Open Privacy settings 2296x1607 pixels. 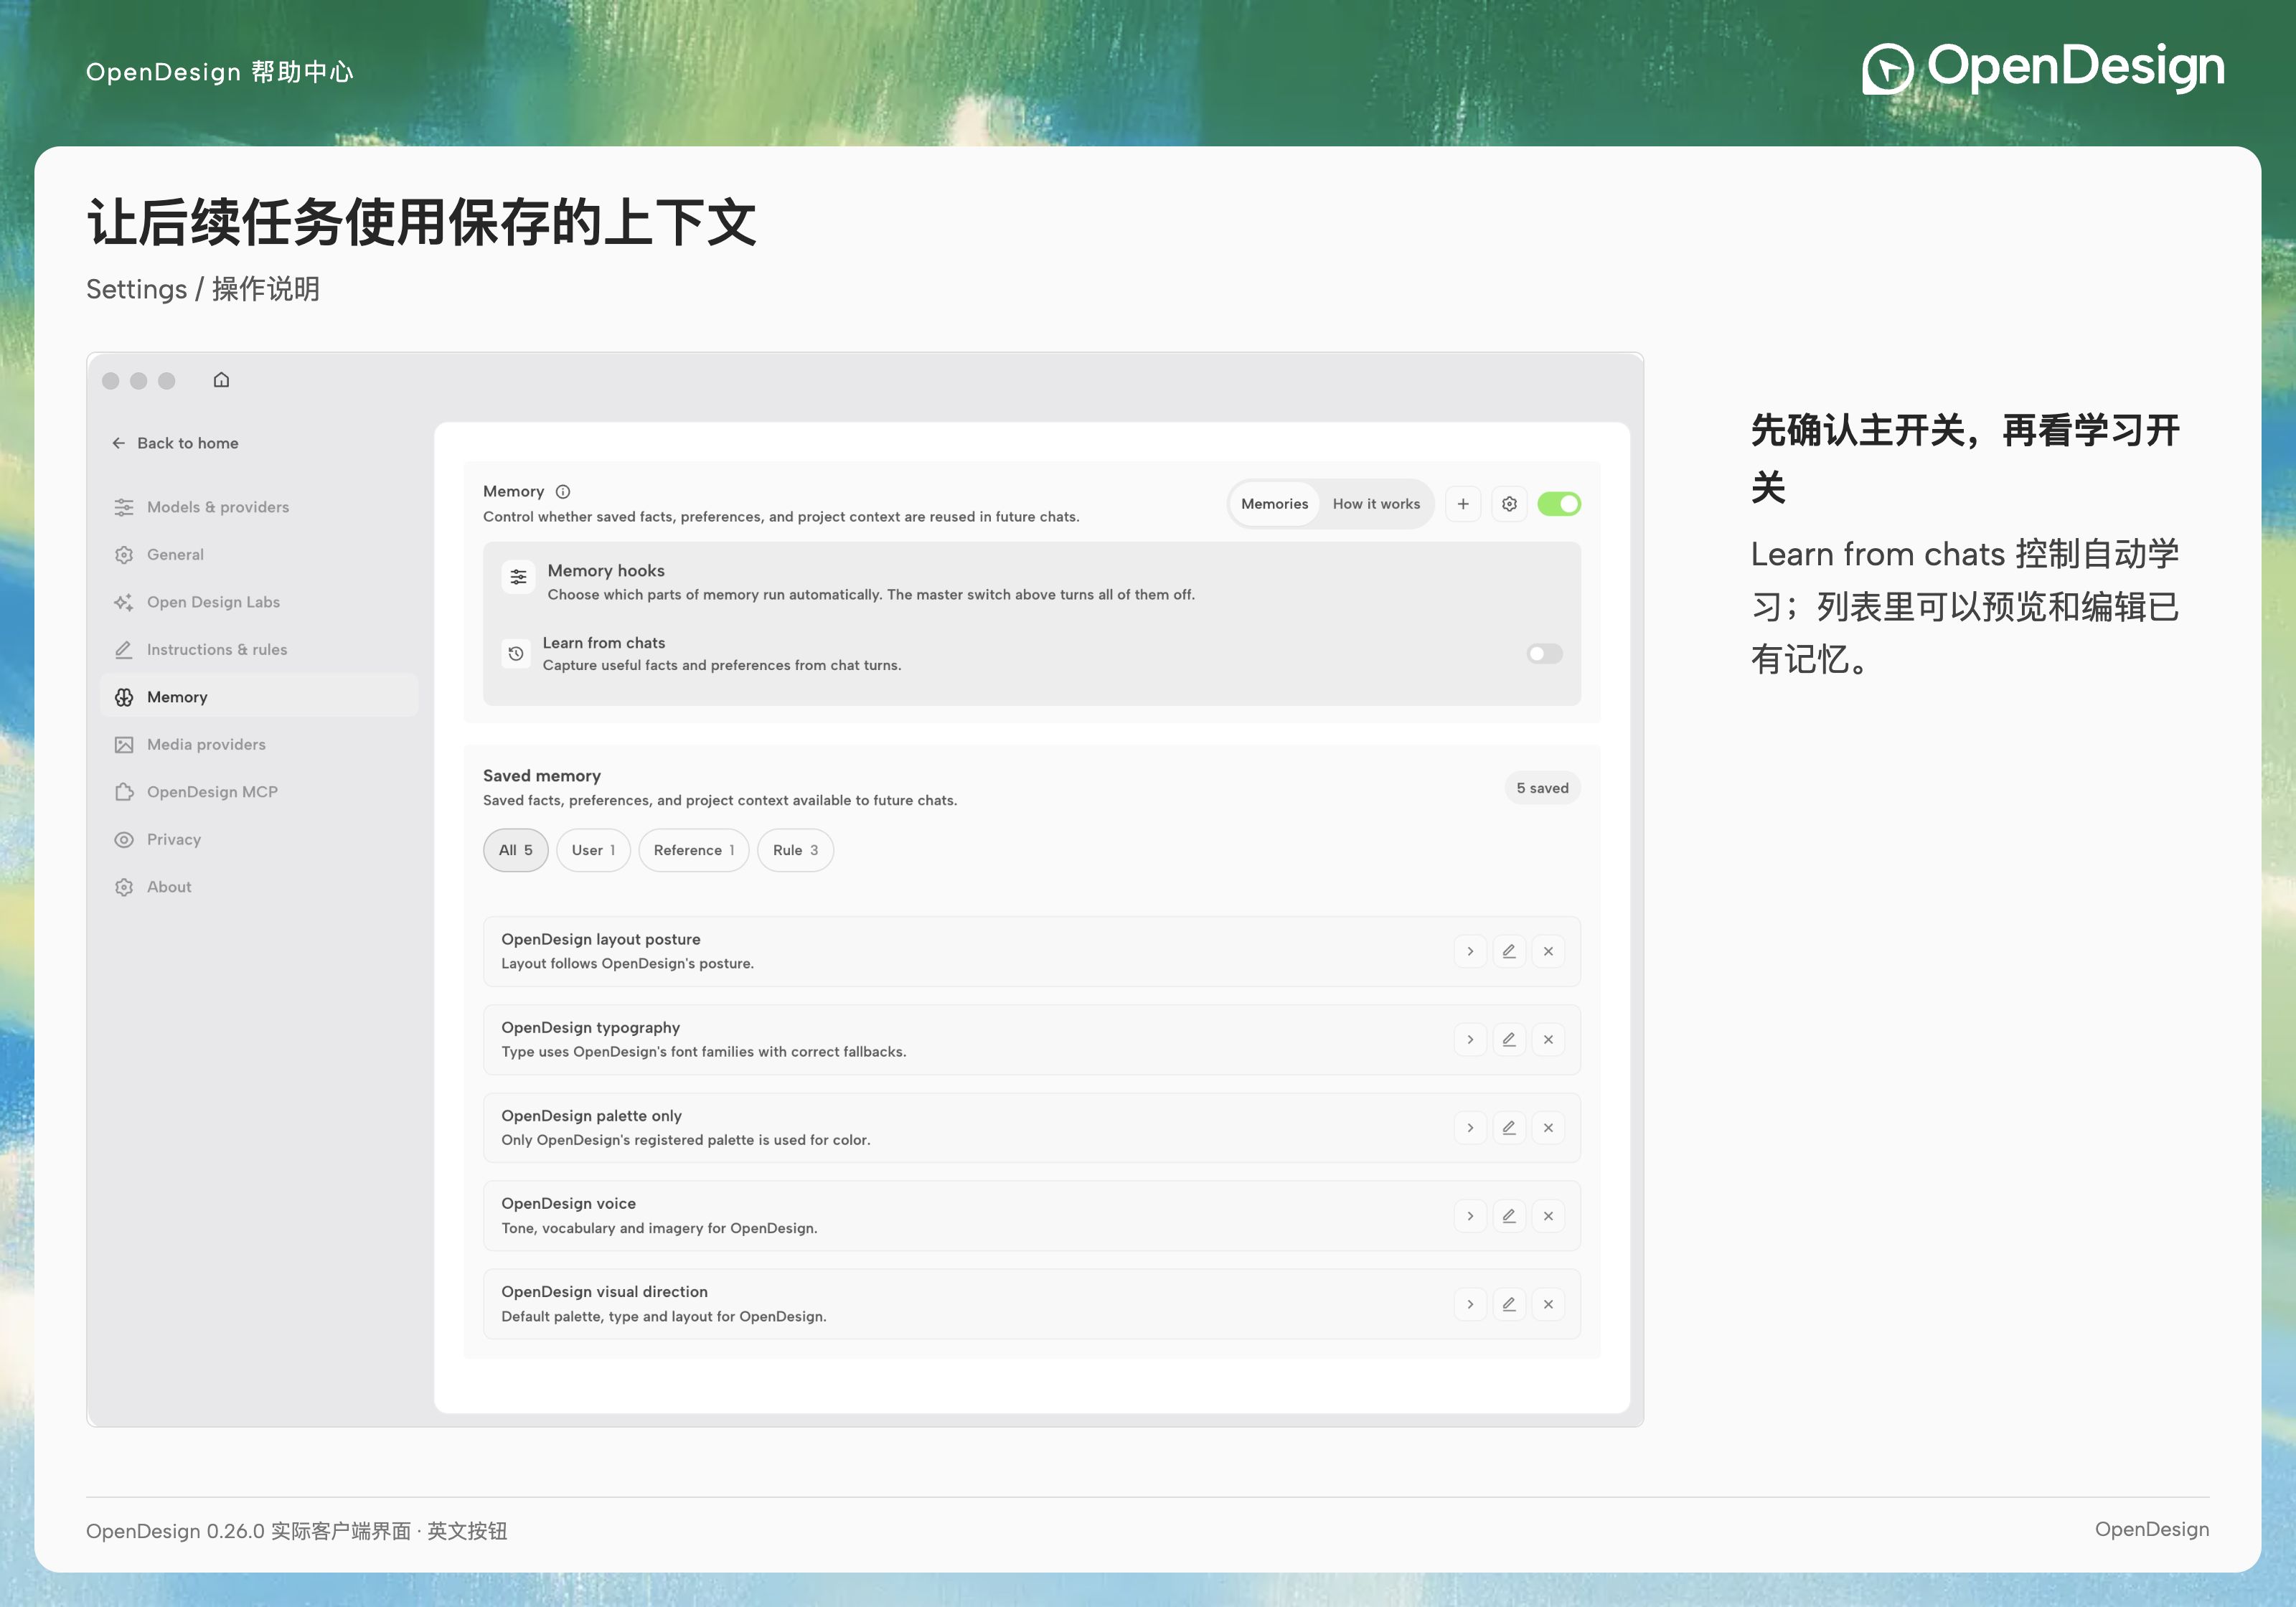click(x=259, y=840)
